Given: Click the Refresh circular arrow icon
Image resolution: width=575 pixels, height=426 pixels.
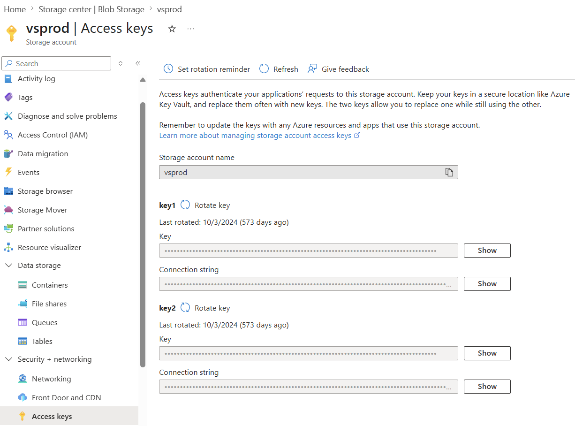Looking at the screenshot, I should pyautogui.click(x=264, y=69).
